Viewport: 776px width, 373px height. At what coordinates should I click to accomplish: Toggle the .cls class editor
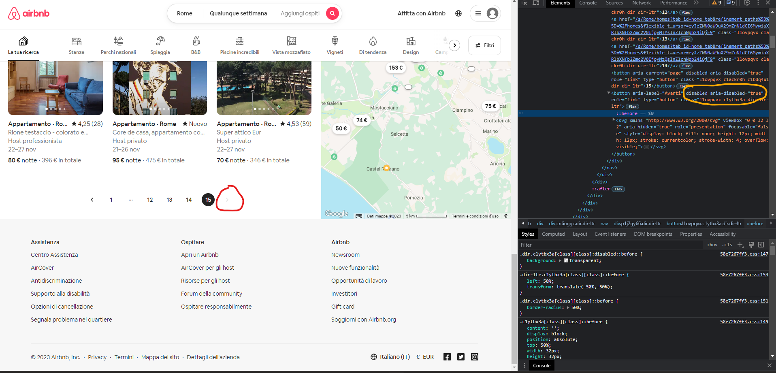(x=728, y=245)
